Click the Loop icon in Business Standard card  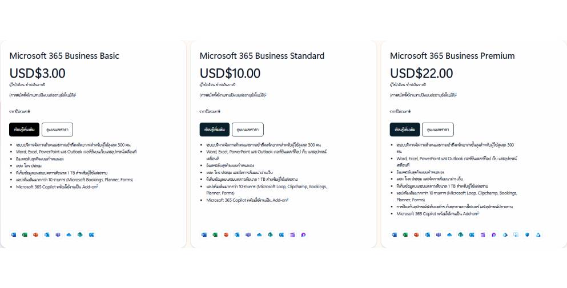click(x=303, y=235)
